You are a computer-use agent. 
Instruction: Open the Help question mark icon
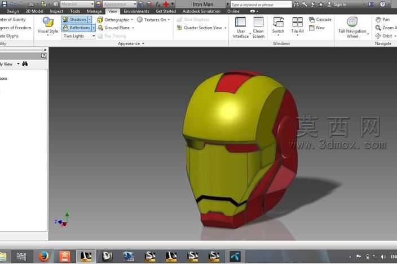(x=382, y=4)
